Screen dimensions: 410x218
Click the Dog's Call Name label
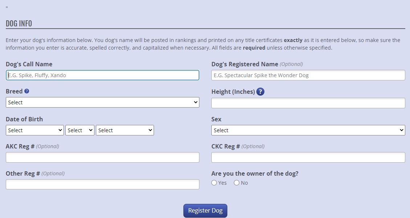pos(29,64)
